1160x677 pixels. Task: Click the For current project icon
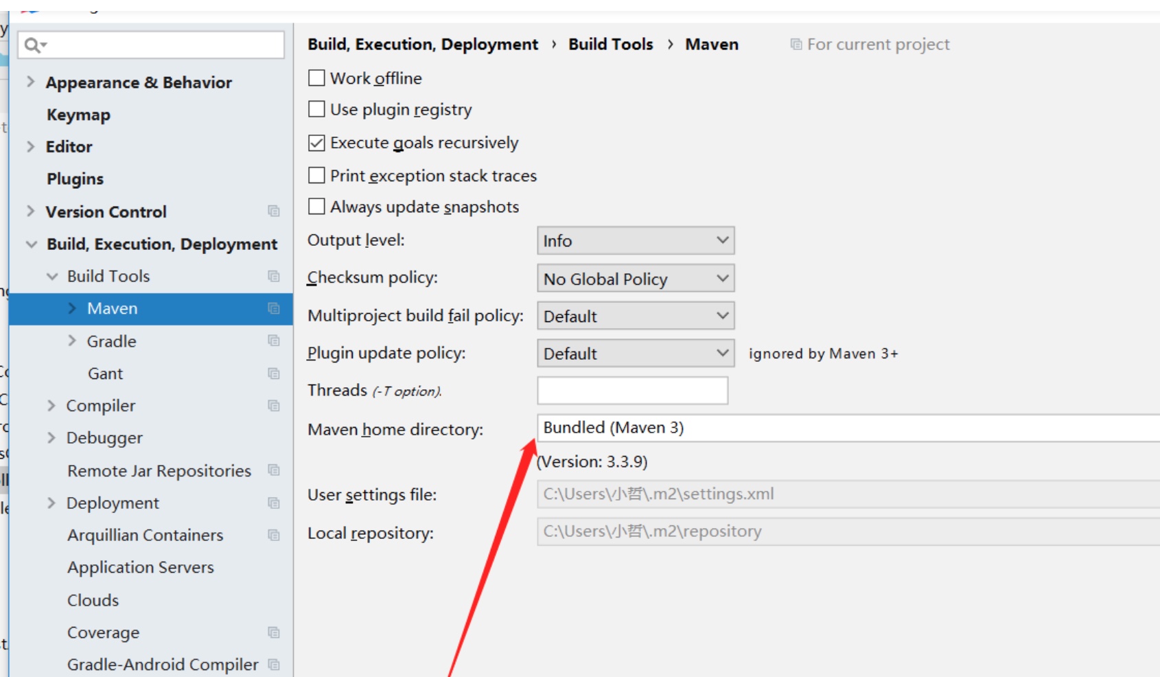tap(796, 45)
